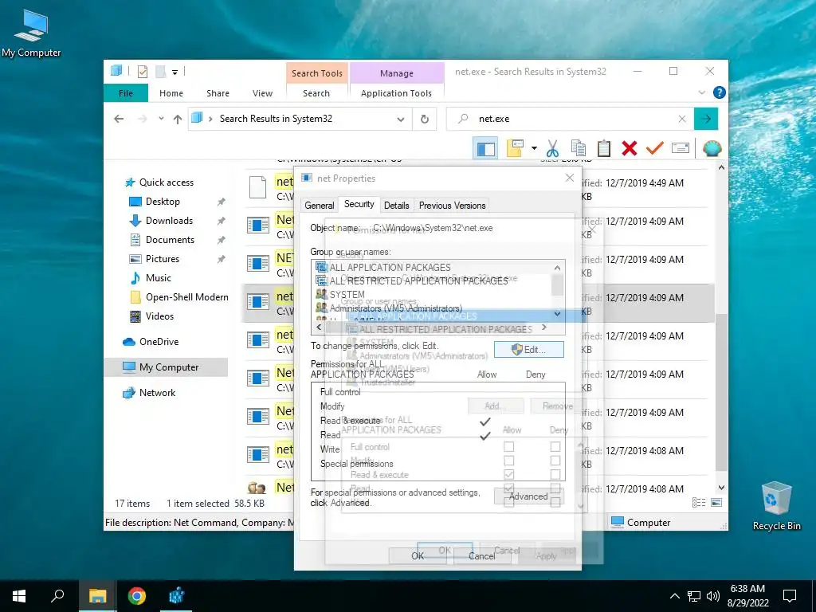Click the red X Delete icon in toolbar

[630, 149]
